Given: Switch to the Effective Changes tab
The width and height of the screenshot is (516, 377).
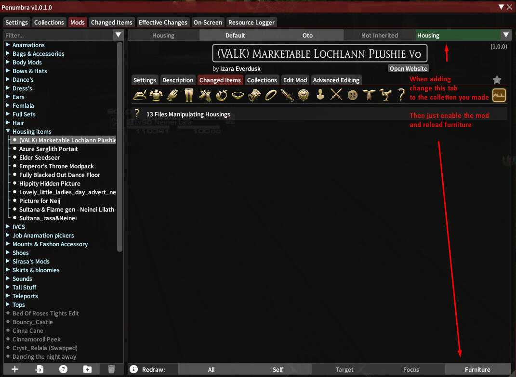Looking at the screenshot, I should 163,22.
